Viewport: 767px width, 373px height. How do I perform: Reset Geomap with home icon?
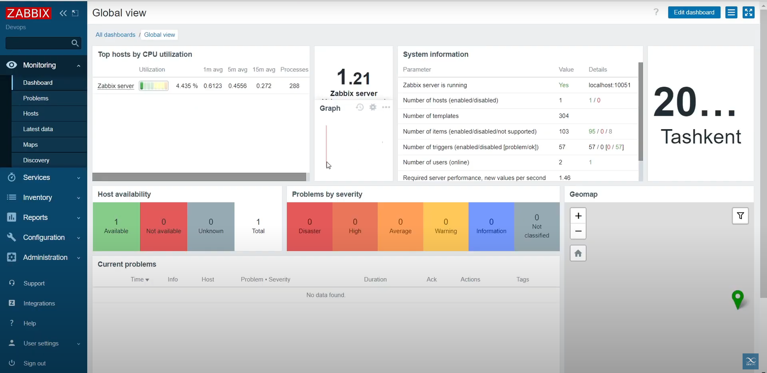tap(578, 253)
